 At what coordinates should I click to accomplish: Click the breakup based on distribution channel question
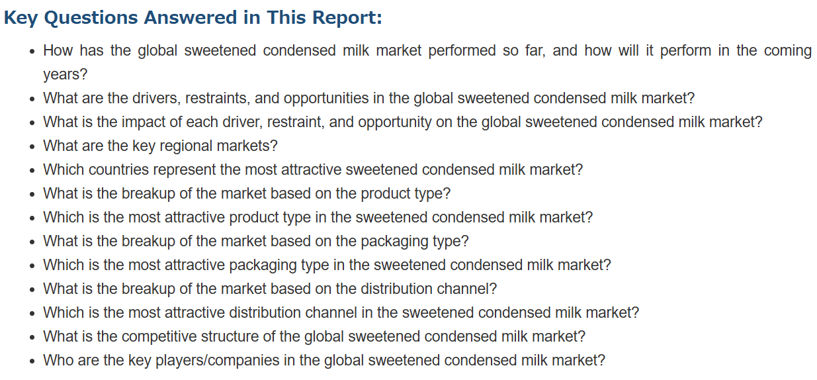point(270,289)
